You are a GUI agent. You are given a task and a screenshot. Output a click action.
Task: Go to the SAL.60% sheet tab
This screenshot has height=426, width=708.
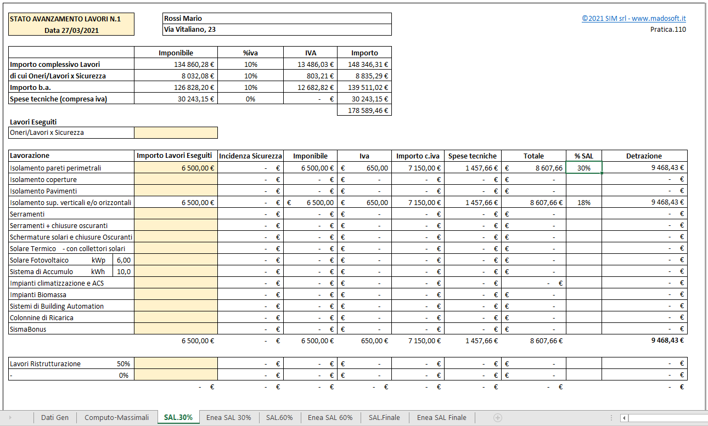279,417
